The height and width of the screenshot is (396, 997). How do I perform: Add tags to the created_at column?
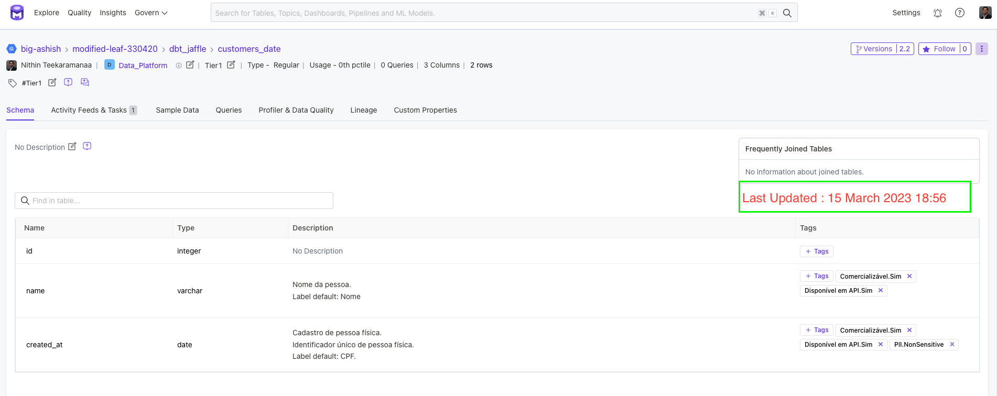tap(817, 330)
